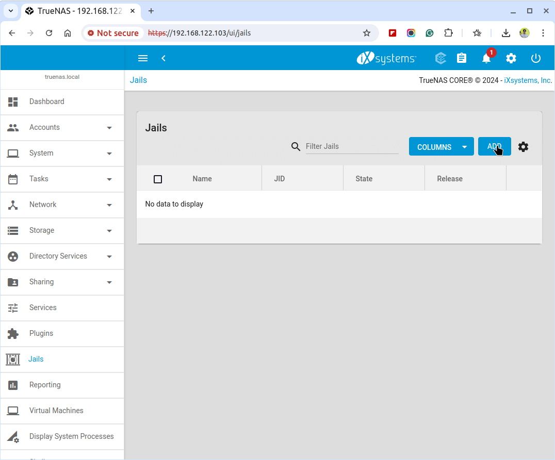This screenshot has width=555, height=460.
Task: Open the Services menu item
Action: [x=62, y=308]
